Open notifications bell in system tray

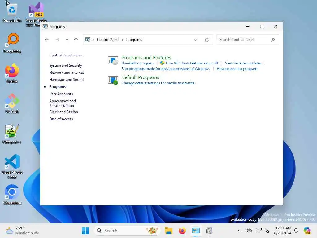(x=296, y=231)
